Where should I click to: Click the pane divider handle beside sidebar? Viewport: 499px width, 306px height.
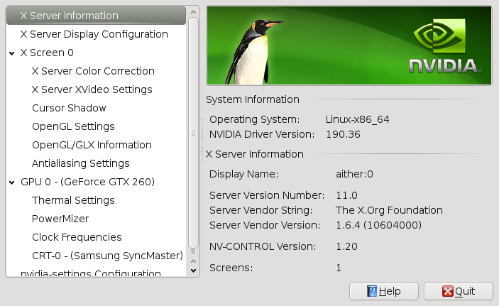click(x=202, y=141)
